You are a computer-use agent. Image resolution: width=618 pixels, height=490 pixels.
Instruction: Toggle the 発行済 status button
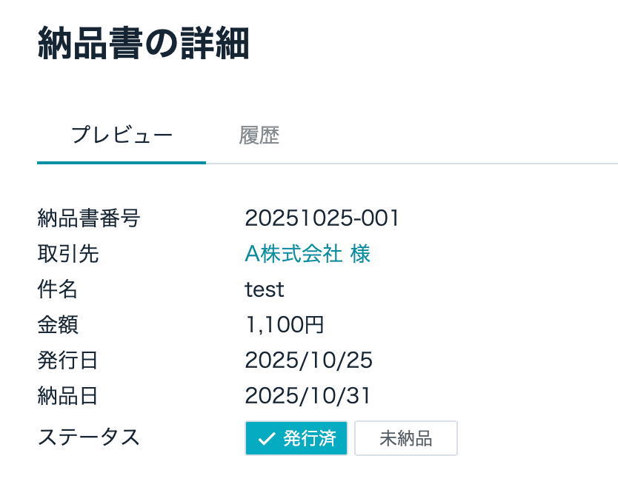[x=296, y=438]
